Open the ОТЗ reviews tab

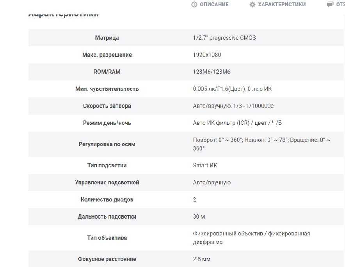pyautogui.click(x=340, y=4)
